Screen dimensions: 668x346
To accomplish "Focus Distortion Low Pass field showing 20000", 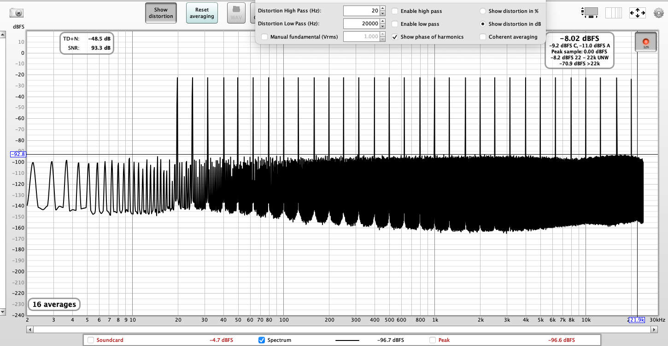I will pos(362,23).
